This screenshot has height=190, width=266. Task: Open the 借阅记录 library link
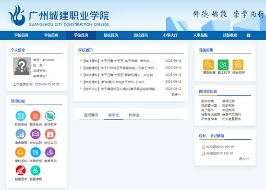point(229,101)
